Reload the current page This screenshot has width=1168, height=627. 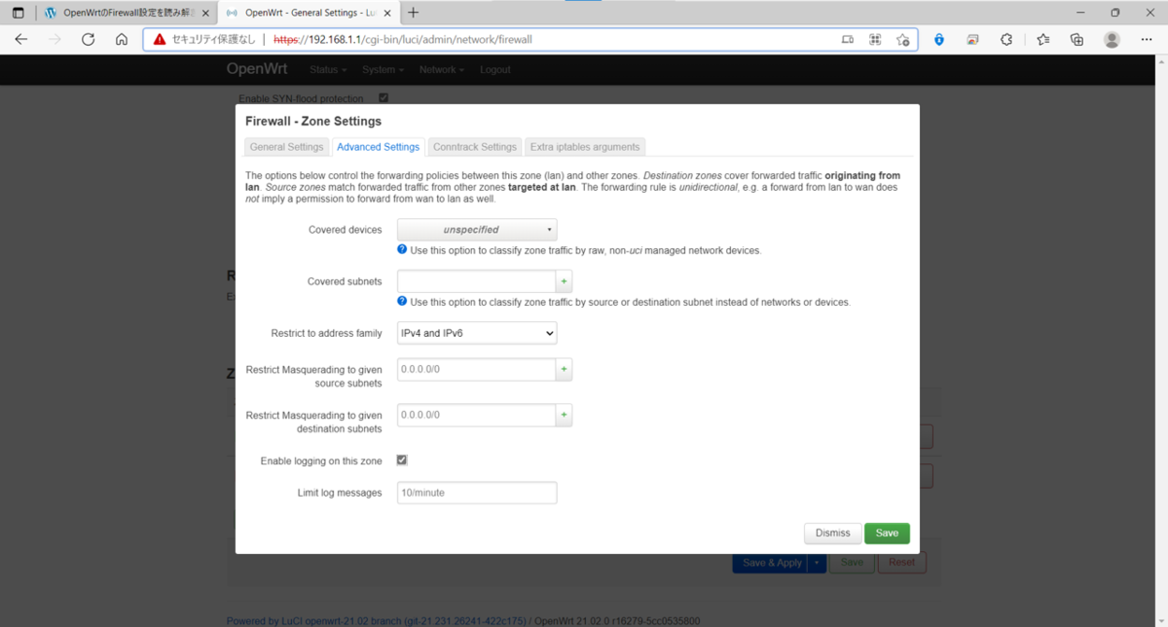pyautogui.click(x=88, y=40)
